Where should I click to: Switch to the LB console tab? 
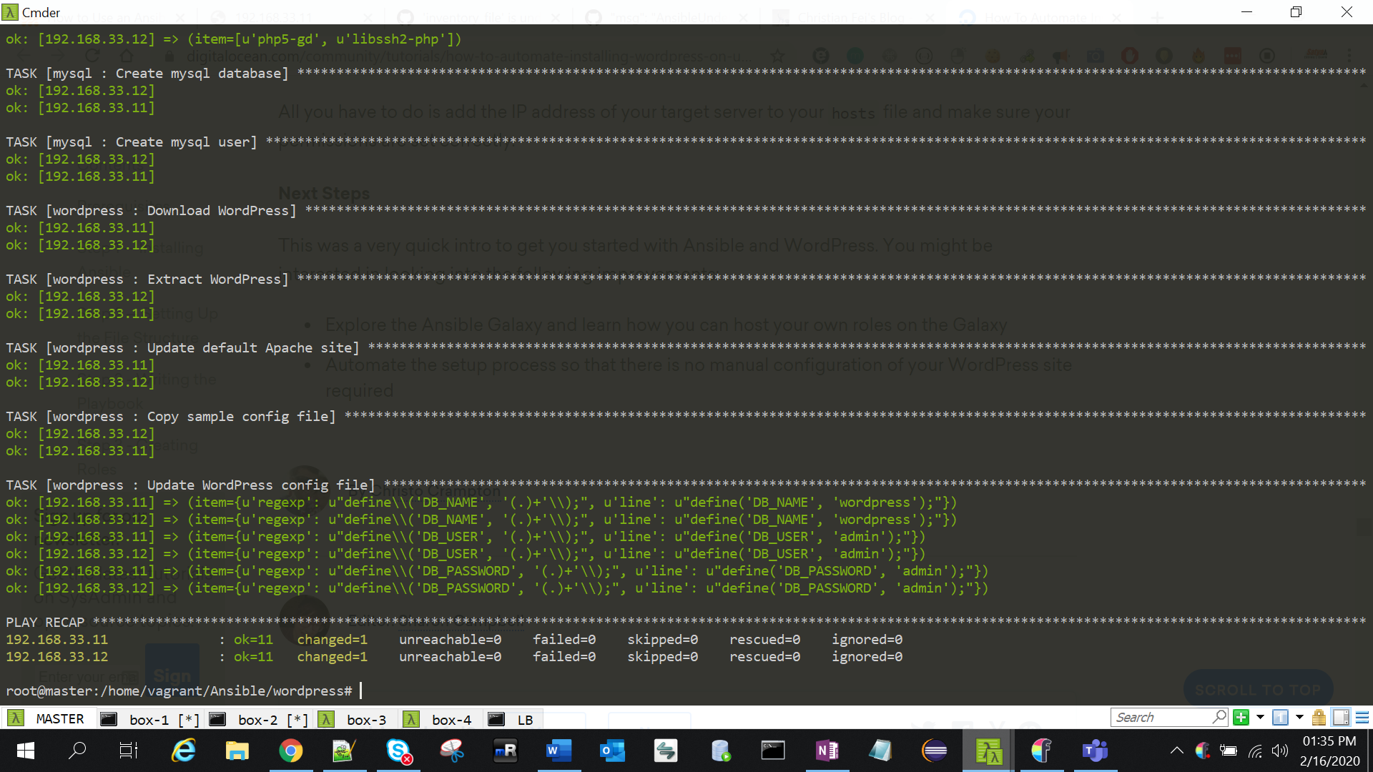tap(524, 720)
